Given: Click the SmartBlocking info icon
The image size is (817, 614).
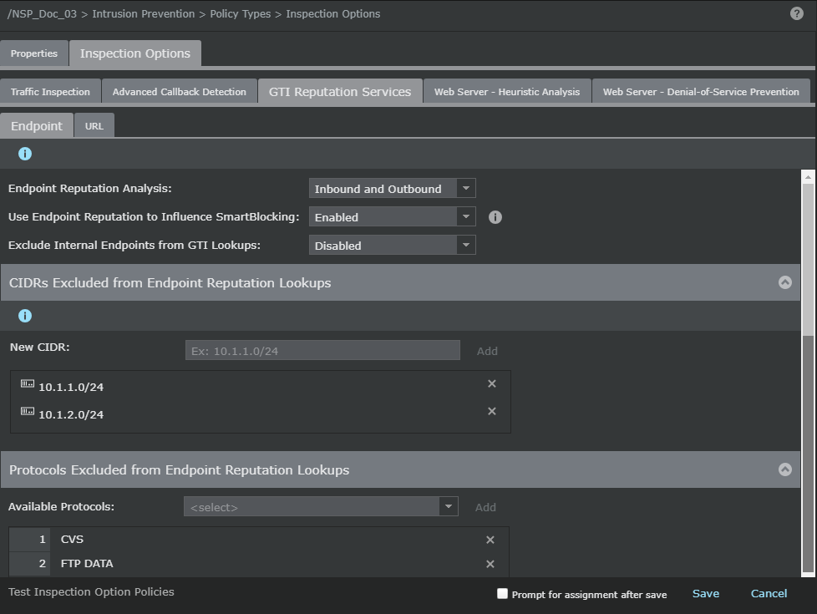Looking at the screenshot, I should [495, 217].
